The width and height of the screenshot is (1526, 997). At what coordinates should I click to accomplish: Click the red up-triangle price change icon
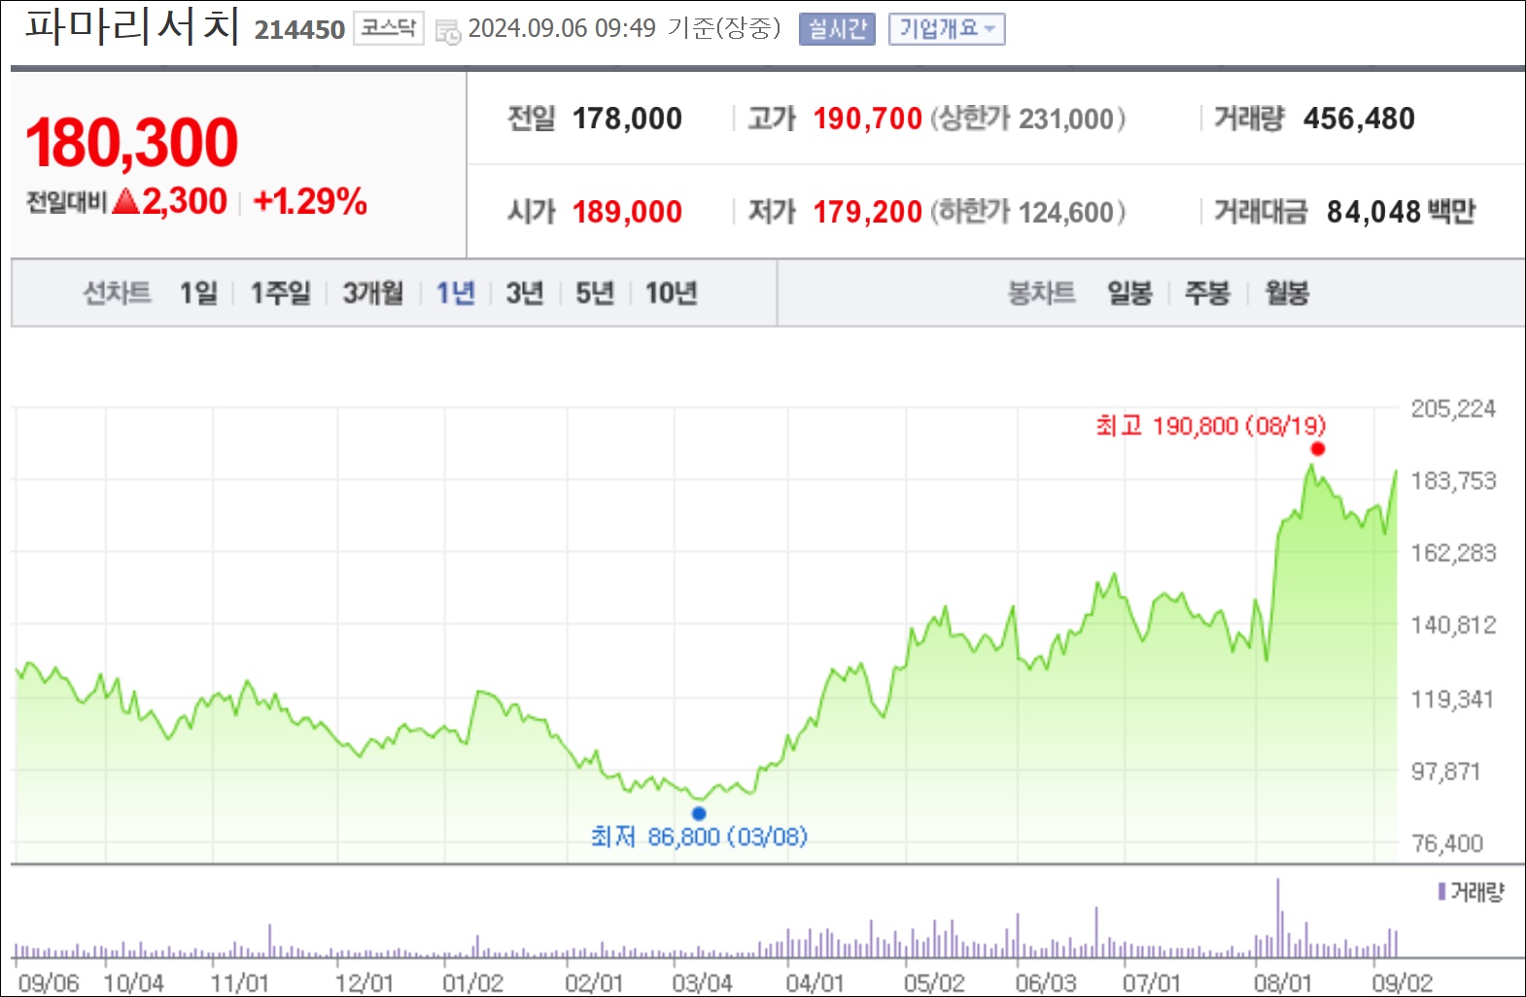(x=126, y=201)
